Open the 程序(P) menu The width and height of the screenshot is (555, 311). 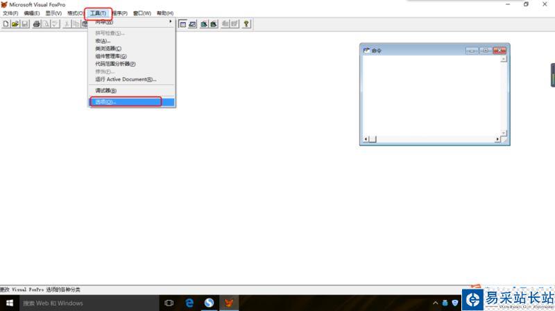(x=120, y=13)
